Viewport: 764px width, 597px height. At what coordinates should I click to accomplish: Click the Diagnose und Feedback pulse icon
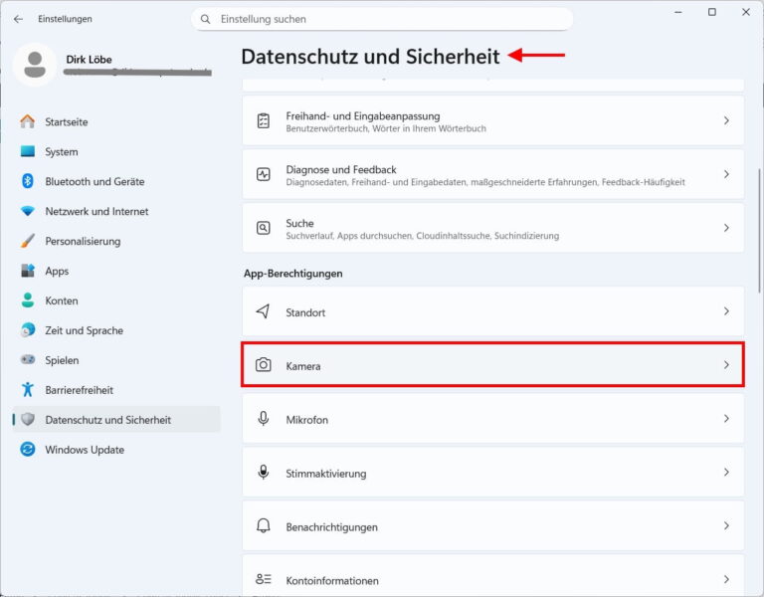click(263, 174)
